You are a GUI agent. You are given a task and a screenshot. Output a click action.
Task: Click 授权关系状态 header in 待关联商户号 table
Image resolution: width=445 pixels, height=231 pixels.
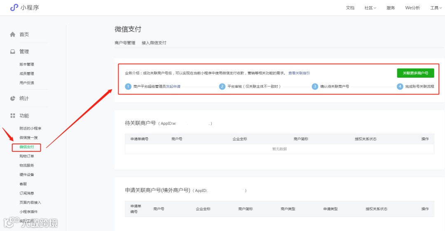click(365, 139)
